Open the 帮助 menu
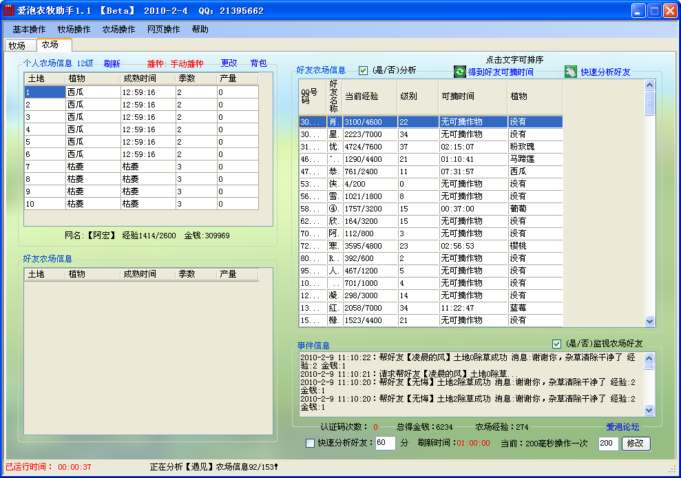 (x=200, y=29)
